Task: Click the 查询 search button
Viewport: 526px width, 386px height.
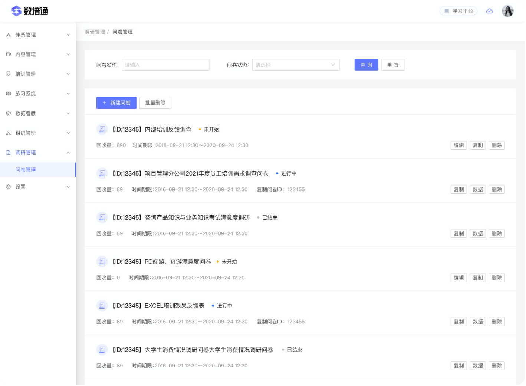Action: click(366, 65)
